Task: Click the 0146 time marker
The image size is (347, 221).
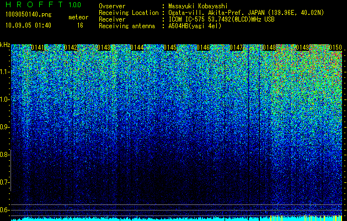Action: pos(203,47)
